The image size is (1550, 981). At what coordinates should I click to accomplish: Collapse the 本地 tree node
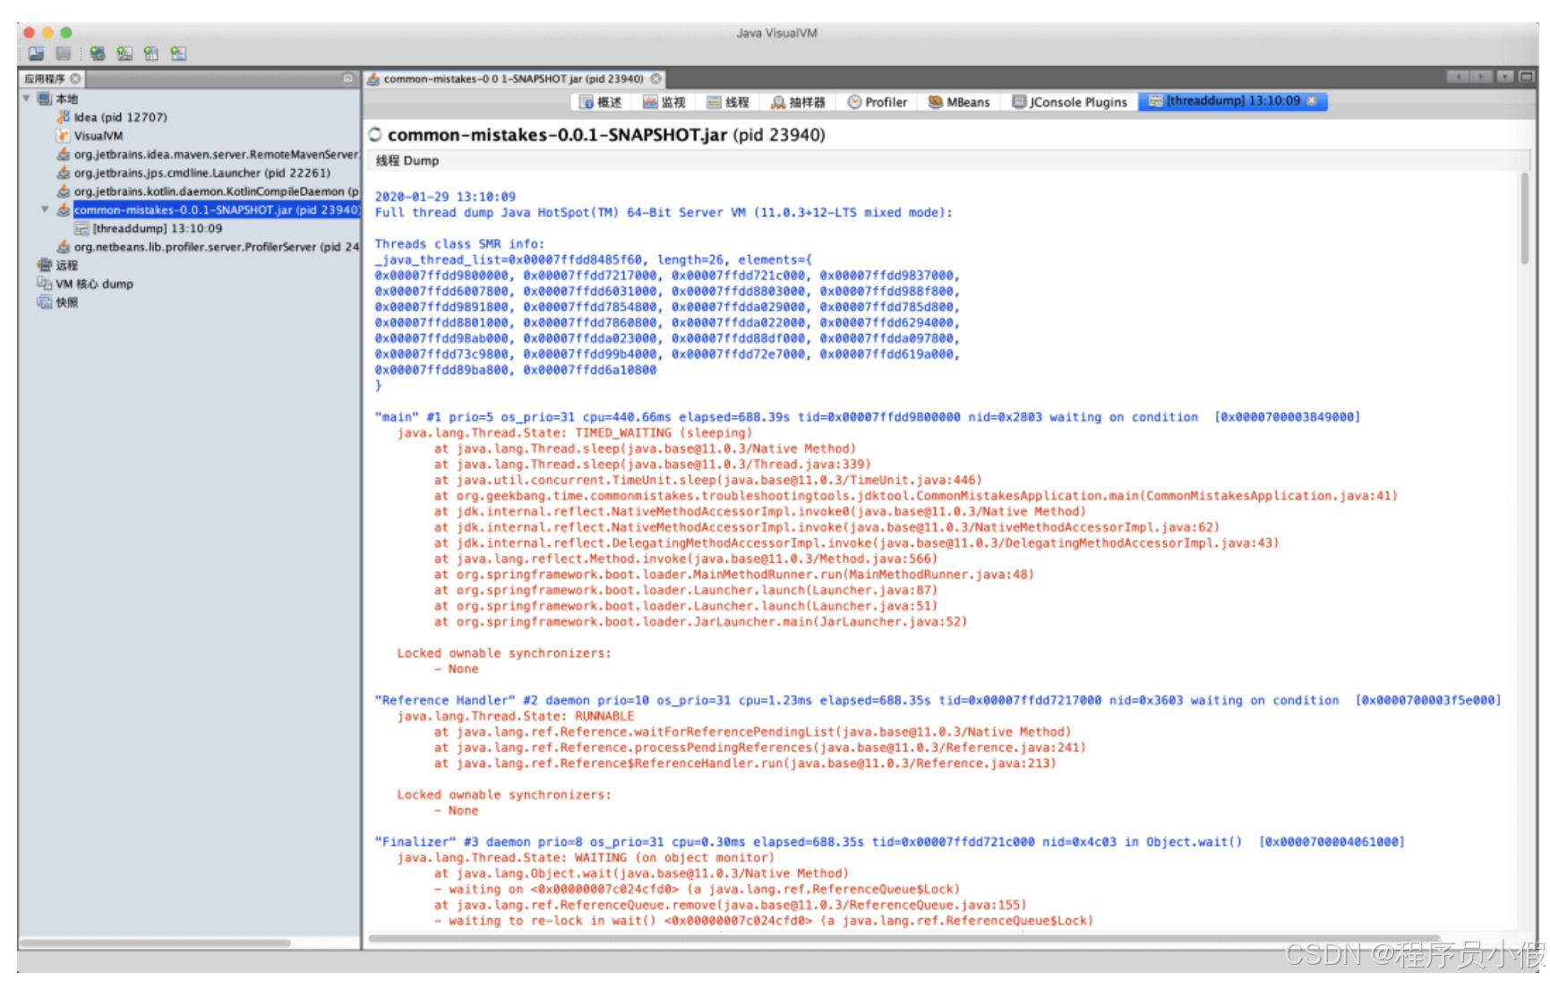click(27, 98)
